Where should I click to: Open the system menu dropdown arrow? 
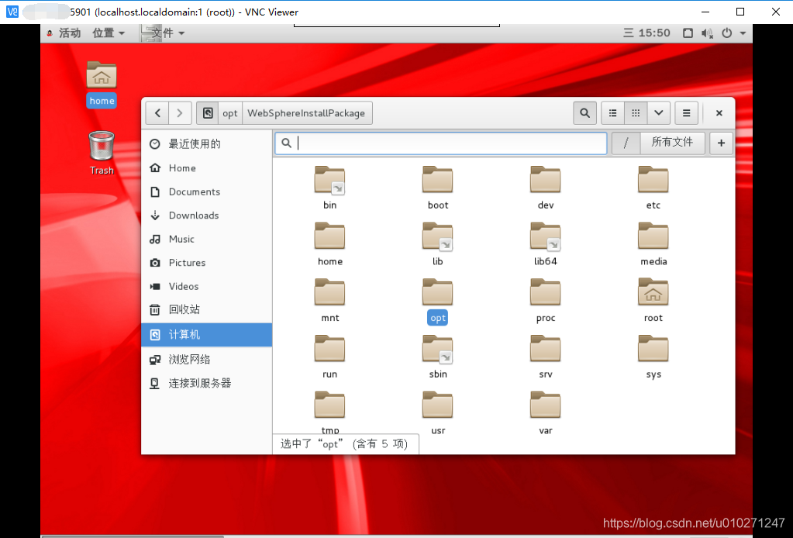point(743,33)
